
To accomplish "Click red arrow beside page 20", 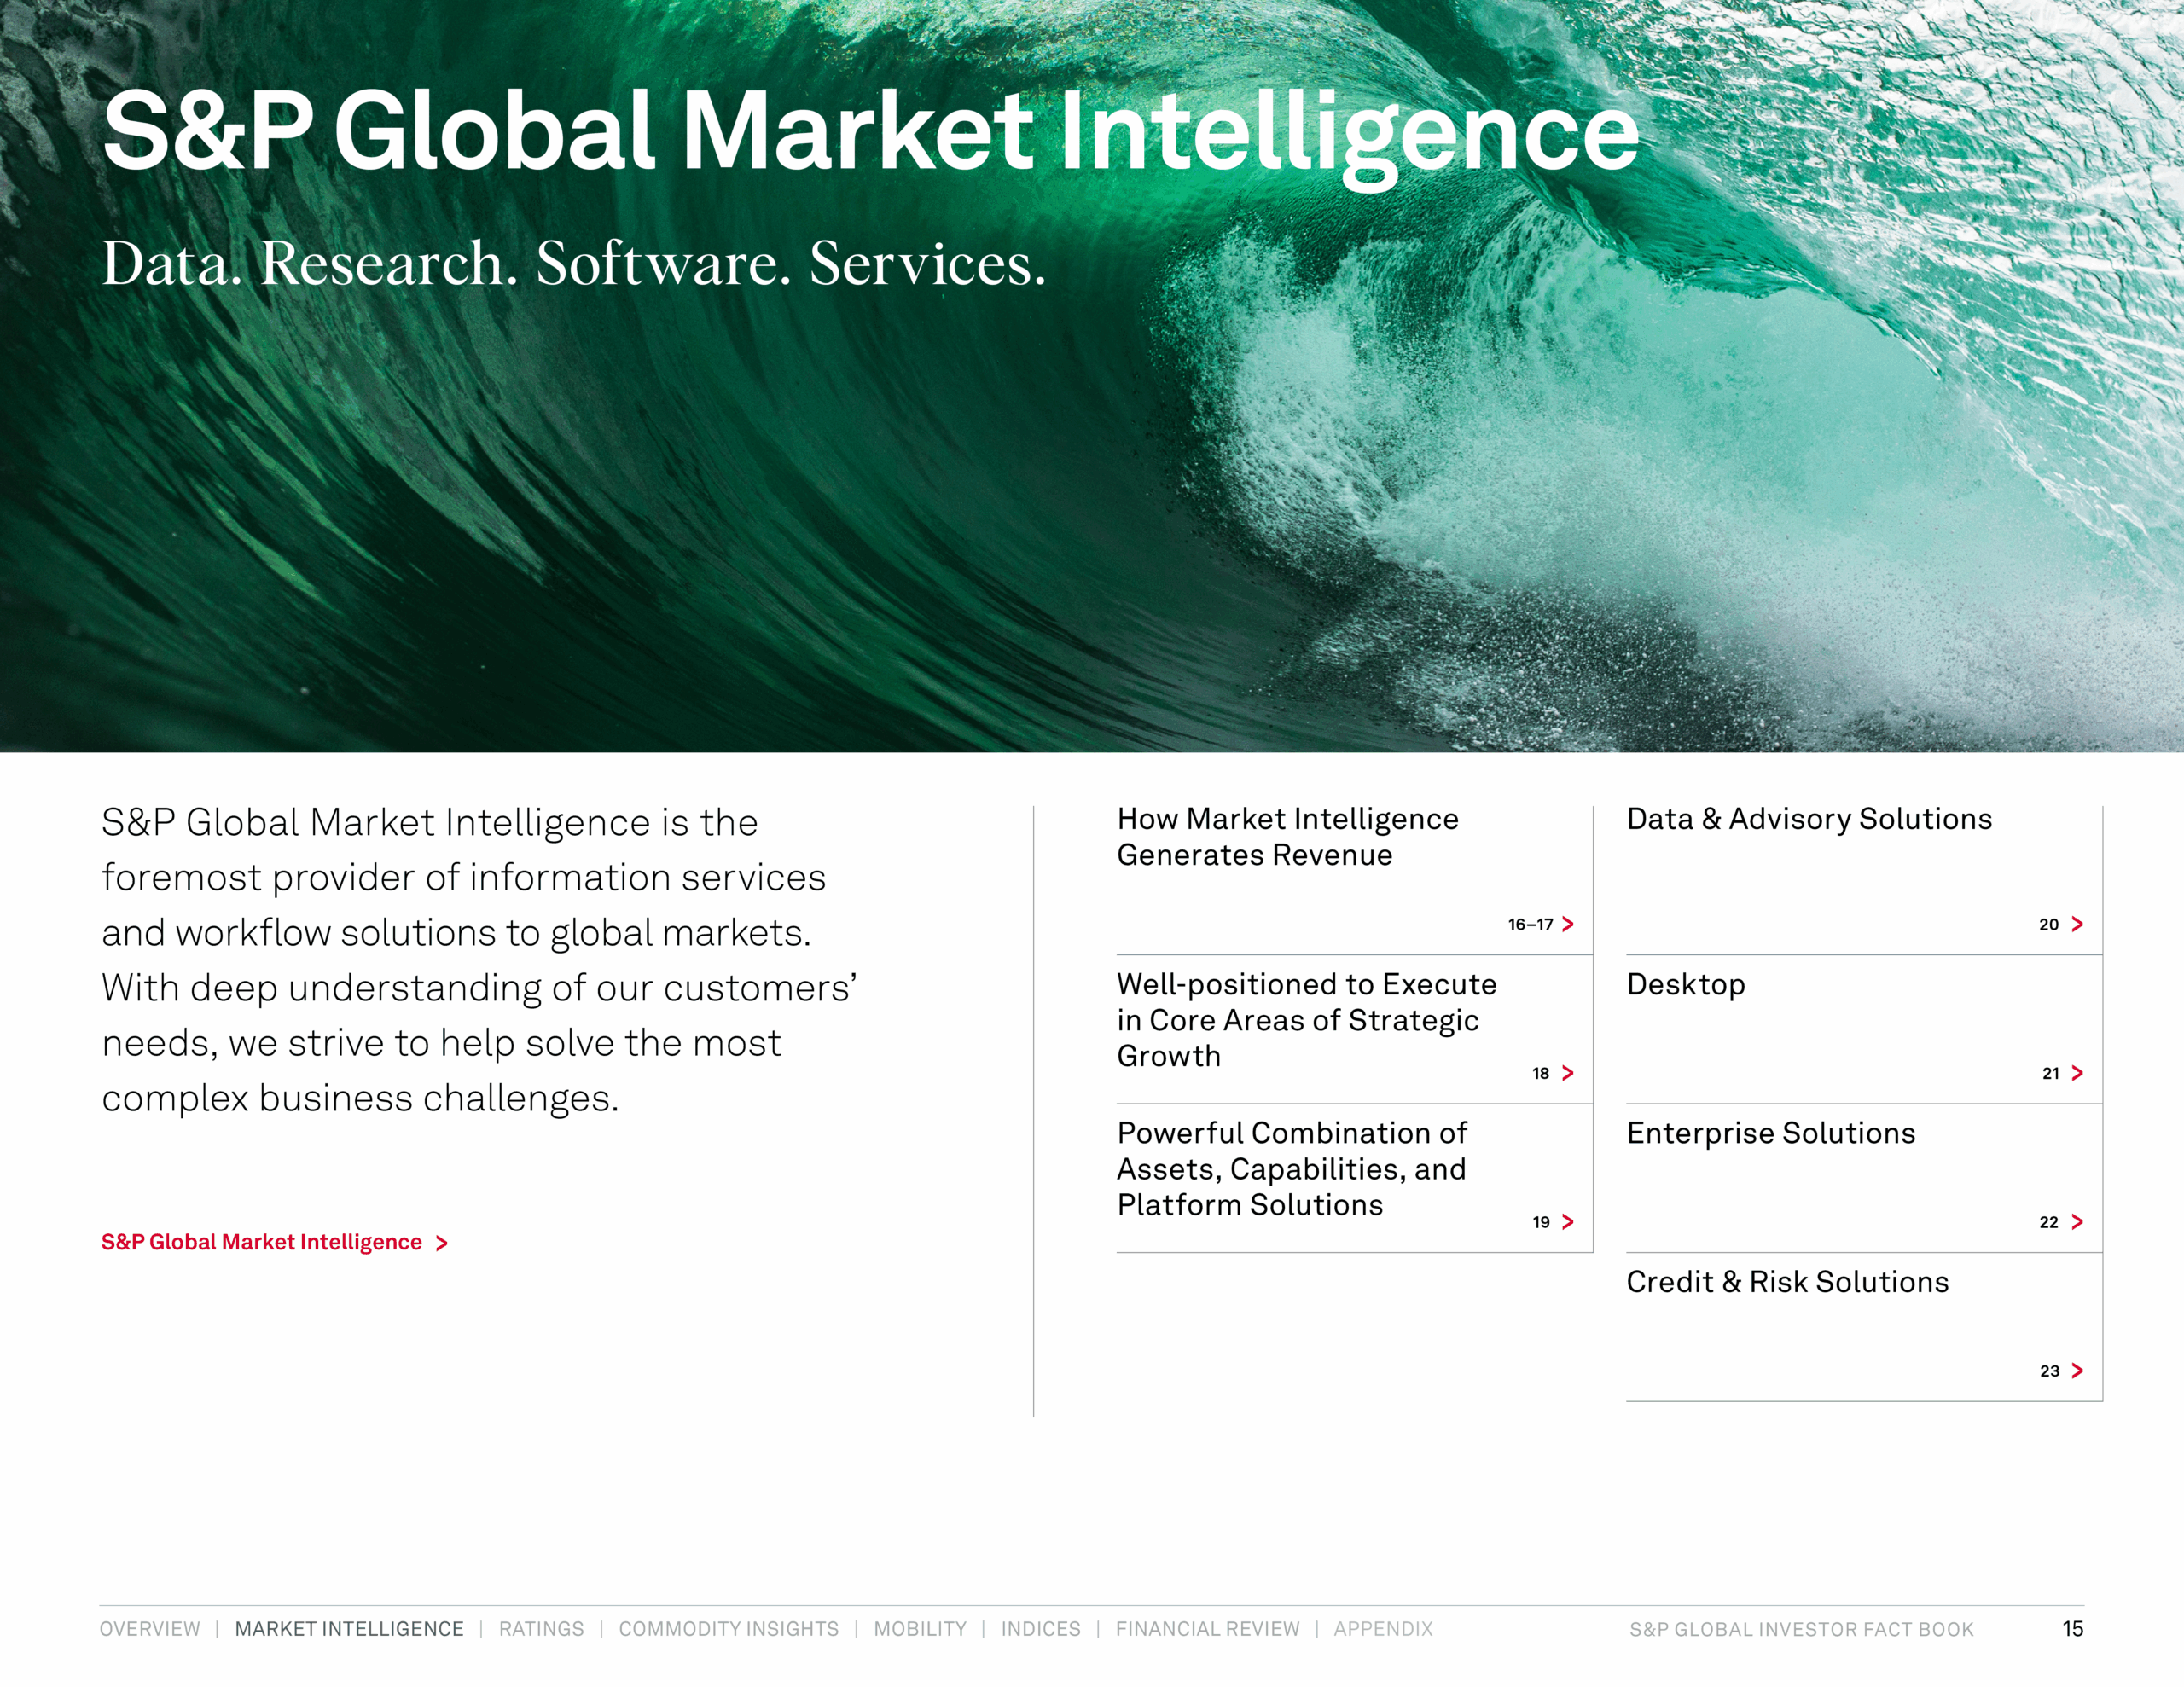I will pyautogui.click(x=2077, y=924).
